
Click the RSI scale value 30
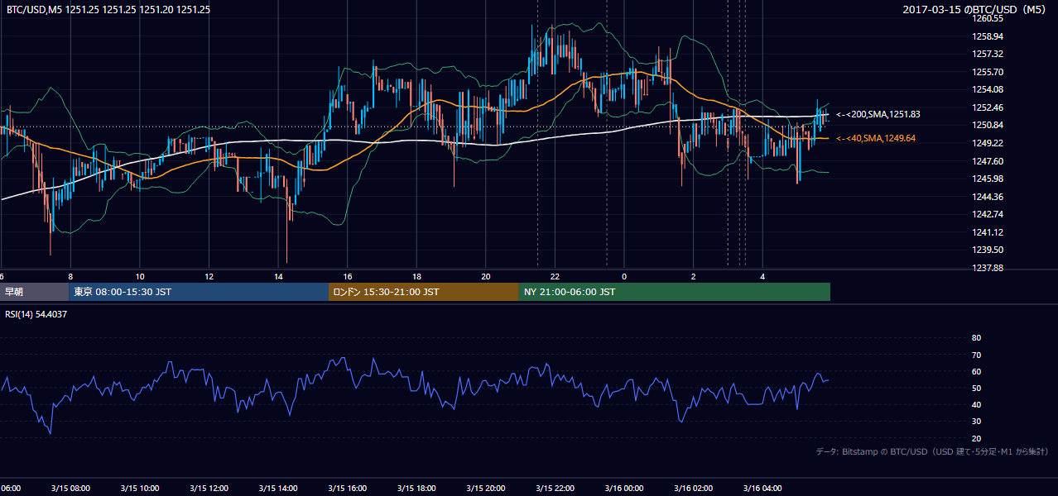tap(976, 422)
